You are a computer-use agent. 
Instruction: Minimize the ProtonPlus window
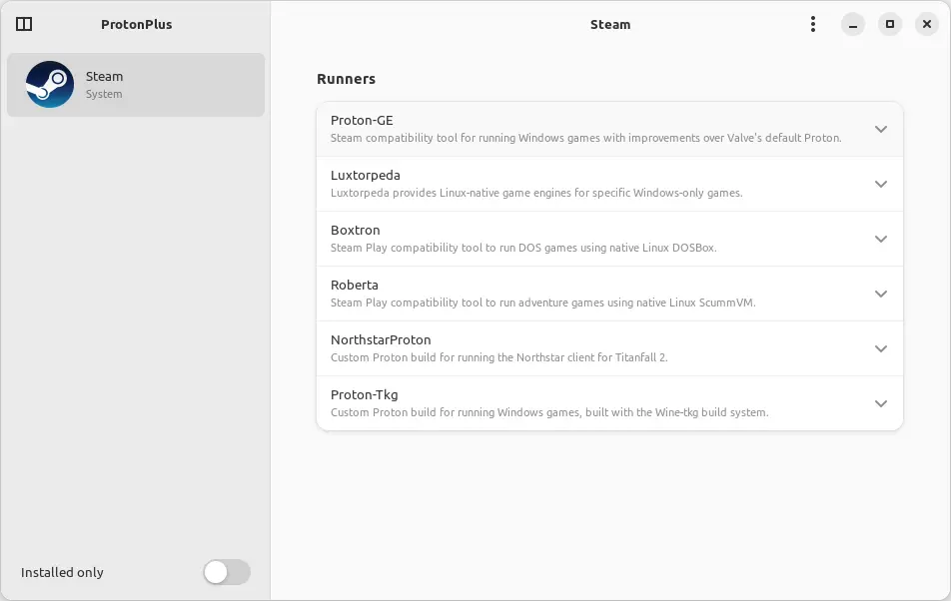853,24
